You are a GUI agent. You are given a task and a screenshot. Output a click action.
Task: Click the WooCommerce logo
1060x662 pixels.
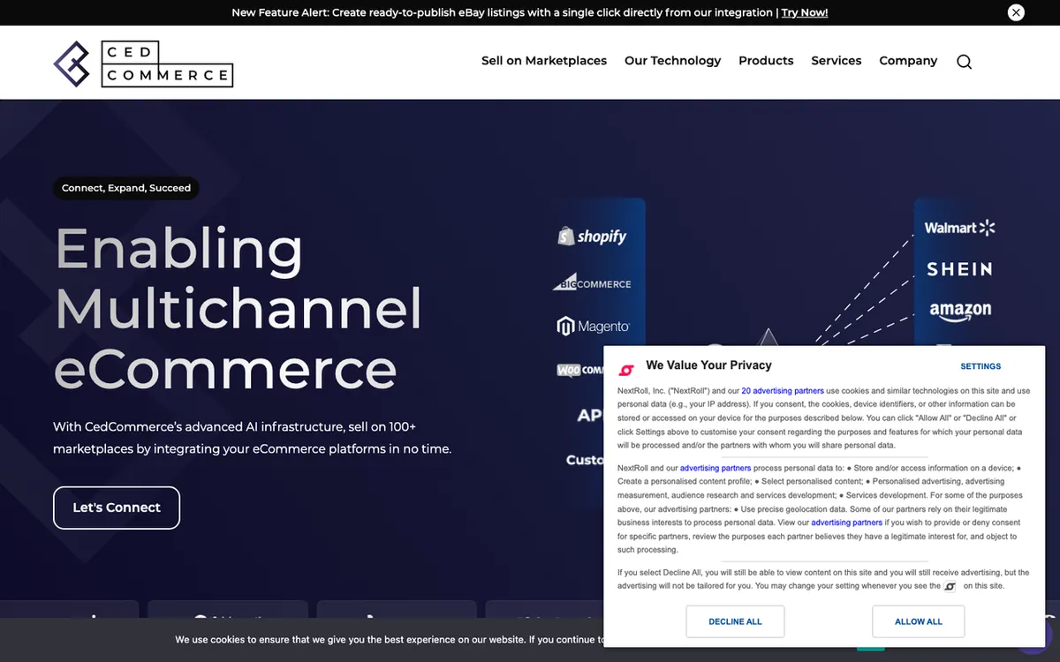point(580,371)
